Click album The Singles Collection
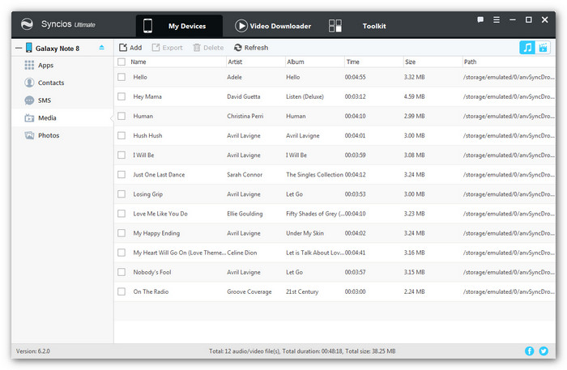567x370 pixels. tap(314, 175)
